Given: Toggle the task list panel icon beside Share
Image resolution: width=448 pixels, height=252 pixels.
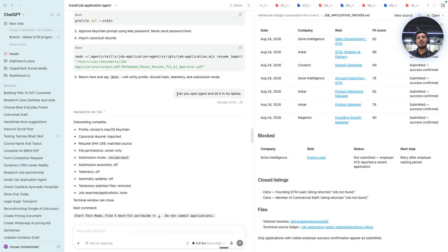Looking at the screenshot, I should click(x=249, y=5).
